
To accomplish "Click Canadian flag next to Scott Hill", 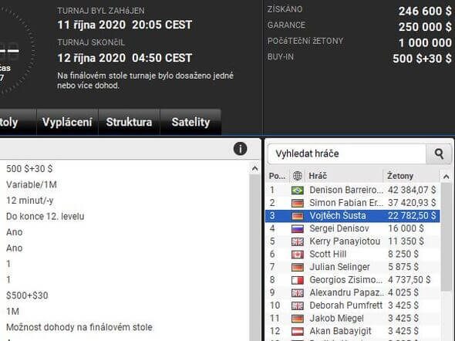I will point(298,255).
